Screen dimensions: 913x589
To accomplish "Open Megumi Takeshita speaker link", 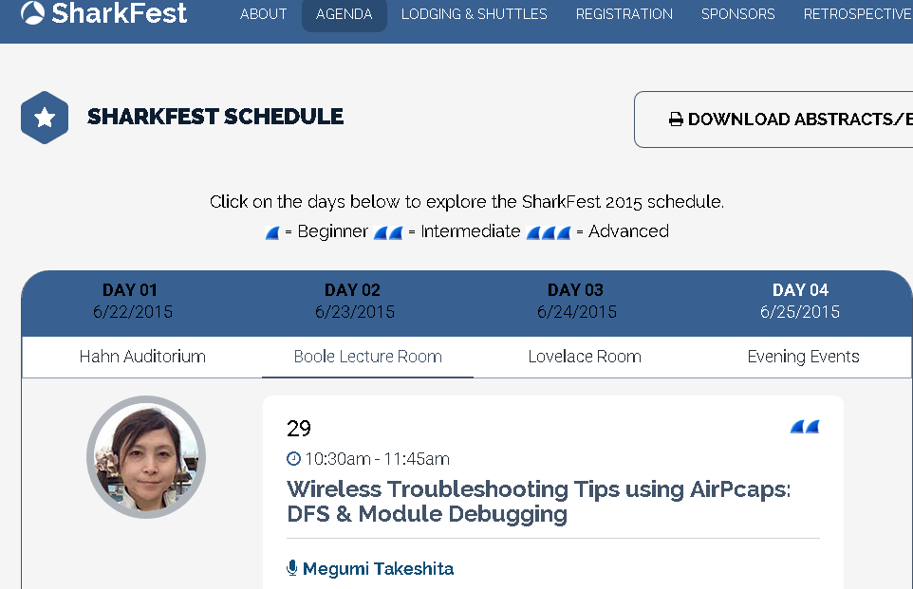I will coord(378,569).
